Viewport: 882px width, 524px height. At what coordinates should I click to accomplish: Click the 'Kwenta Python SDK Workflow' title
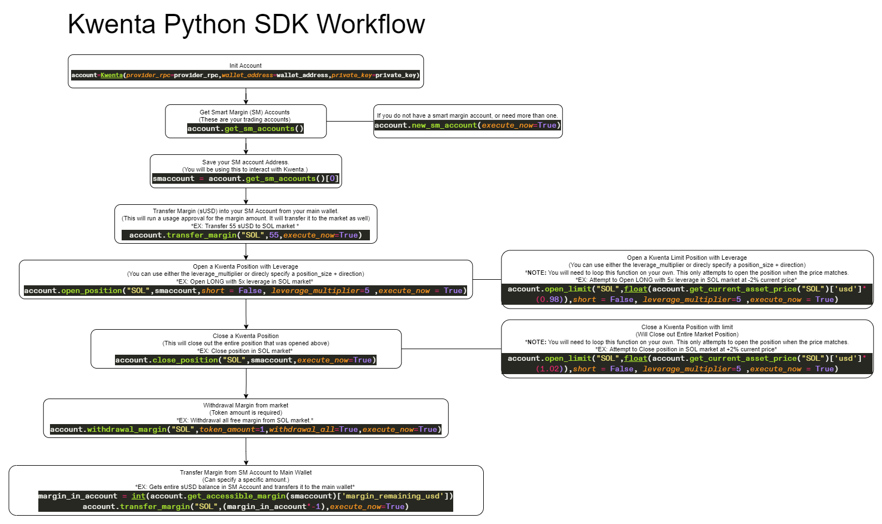(246, 24)
